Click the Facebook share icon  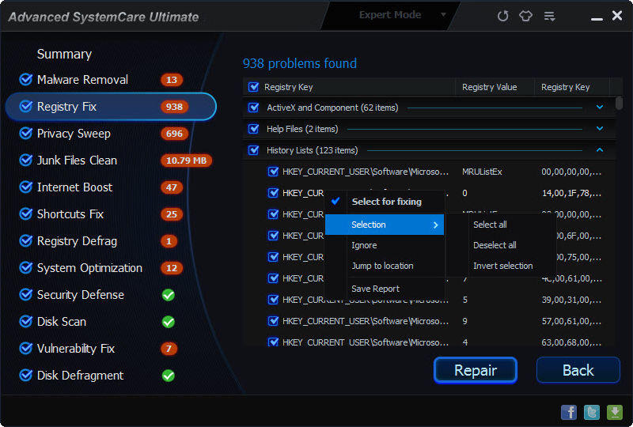[x=569, y=412]
